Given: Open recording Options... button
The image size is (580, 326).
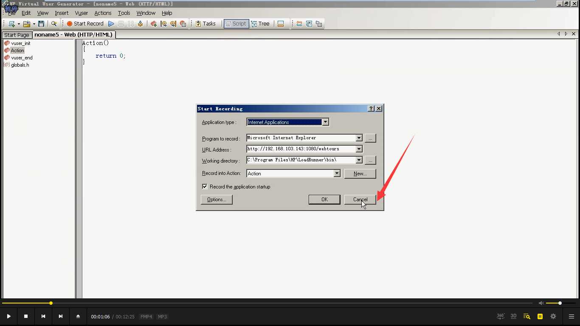Looking at the screenshot, I should point(217,200).
